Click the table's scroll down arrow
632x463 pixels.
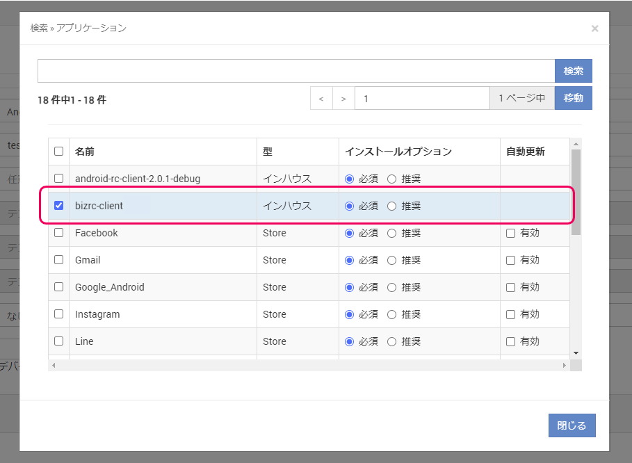pyautogui.click(x=576, y=353)
